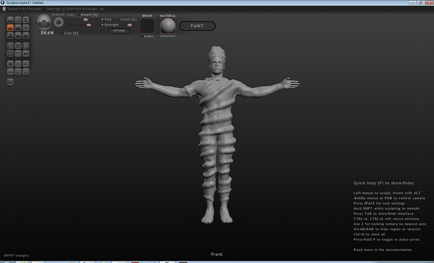Select the Scale tool icon
This screenshot has width=434, height=263.
coord(27,20)
